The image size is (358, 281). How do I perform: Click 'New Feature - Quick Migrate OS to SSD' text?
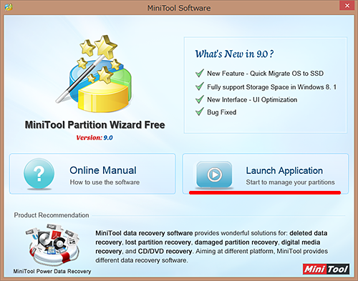pos(265,74)
